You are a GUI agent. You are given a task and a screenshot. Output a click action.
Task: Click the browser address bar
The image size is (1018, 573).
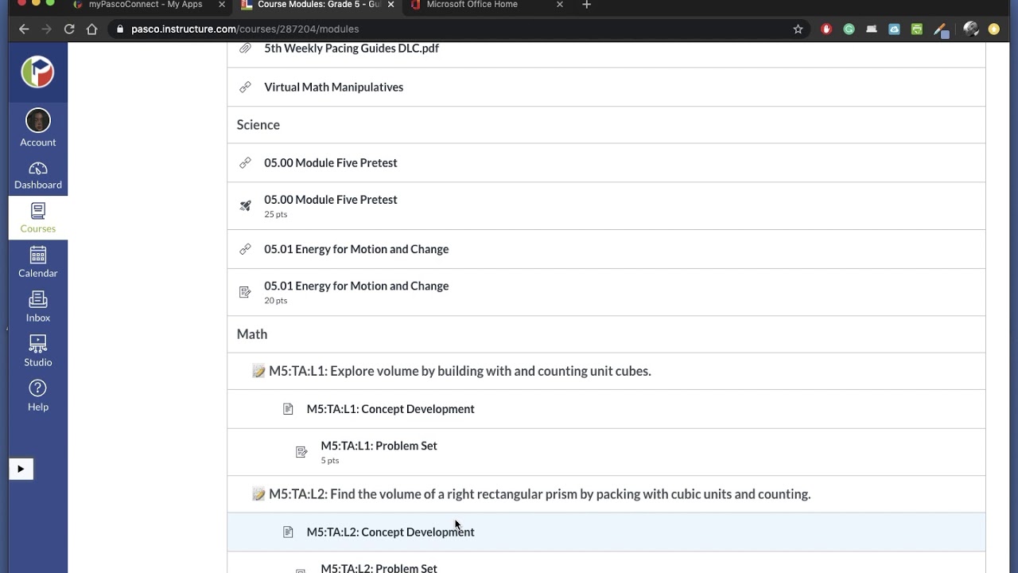(445, 29)
